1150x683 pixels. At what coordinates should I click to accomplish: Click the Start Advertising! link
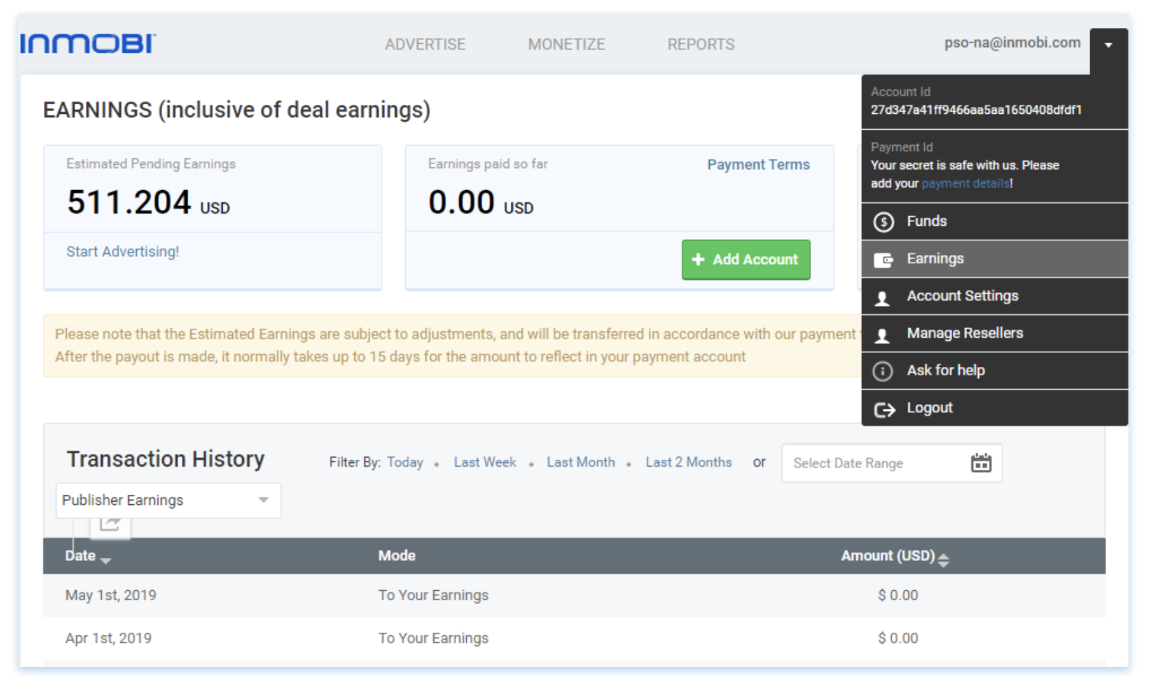tap(123, 252)
